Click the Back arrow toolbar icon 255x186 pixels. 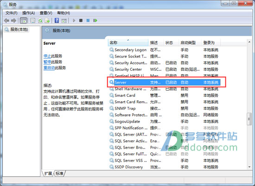[x=6, y=21]
